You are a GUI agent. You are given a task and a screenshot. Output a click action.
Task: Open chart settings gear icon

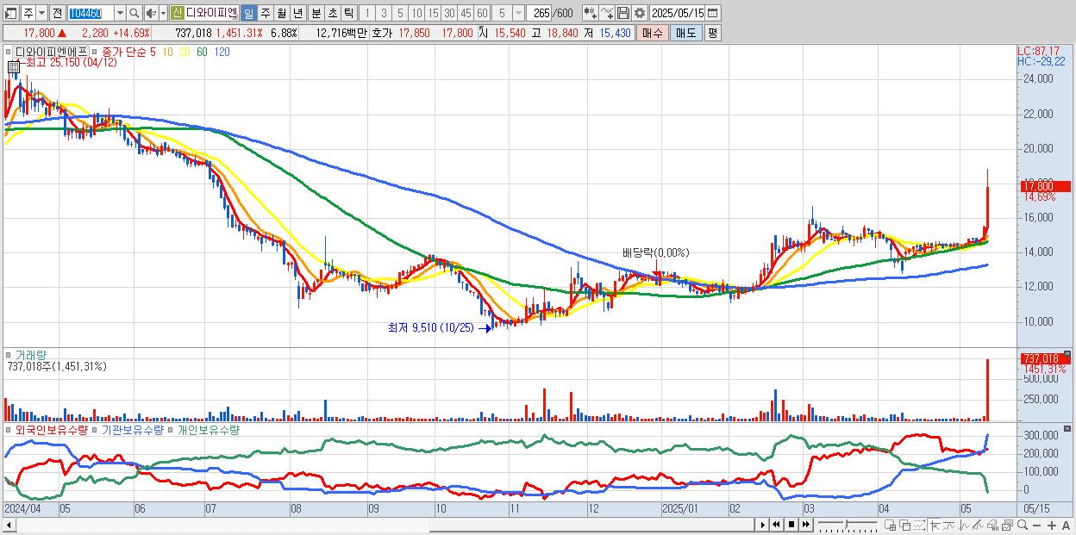(x=640, y=13)
